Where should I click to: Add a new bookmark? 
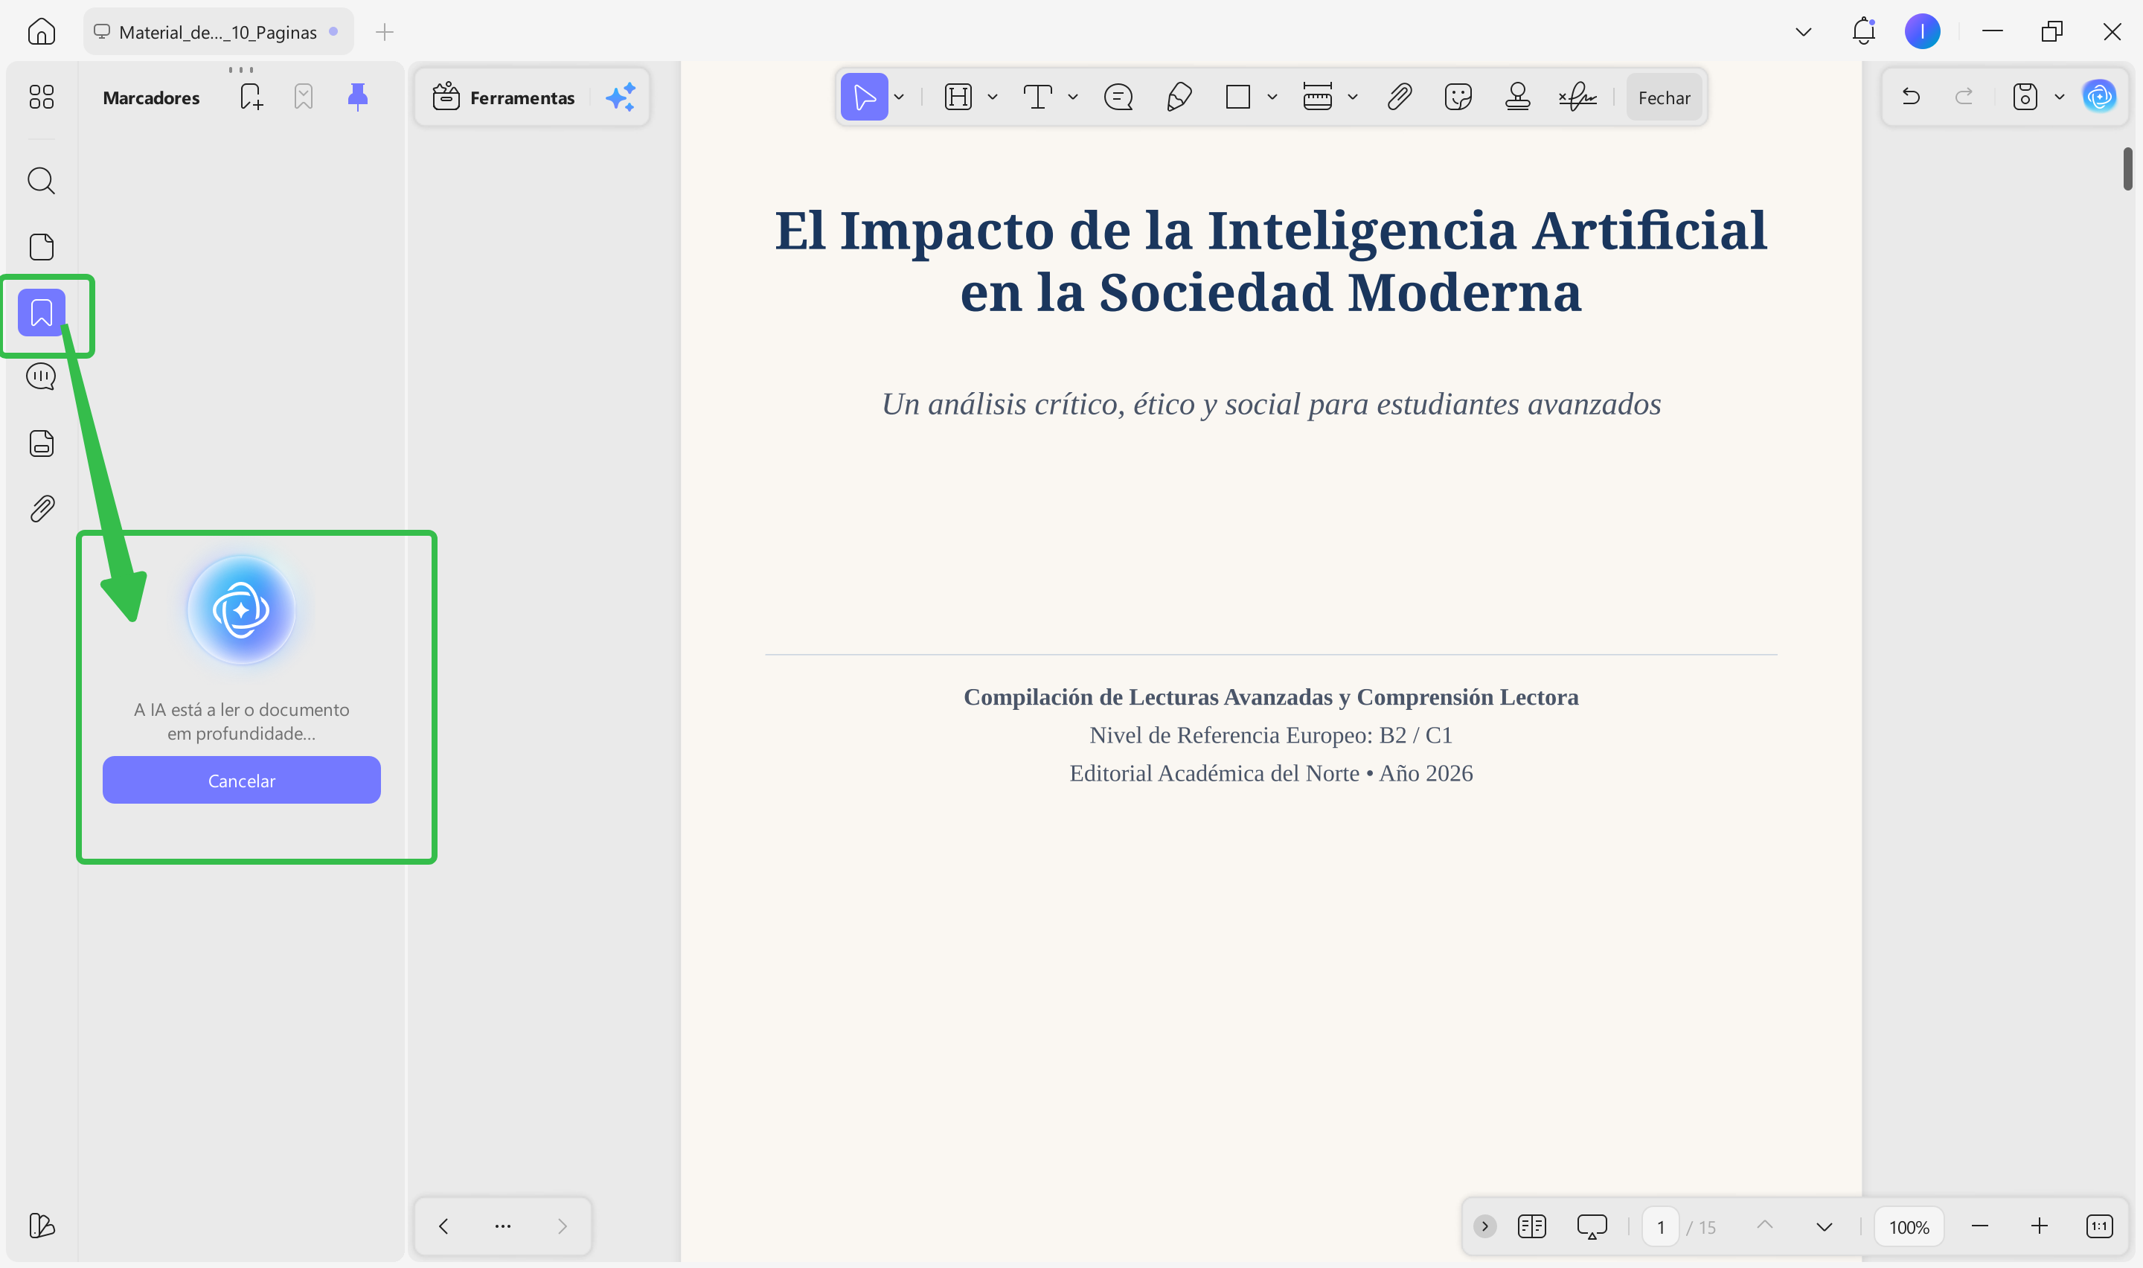tap(251, 97)
